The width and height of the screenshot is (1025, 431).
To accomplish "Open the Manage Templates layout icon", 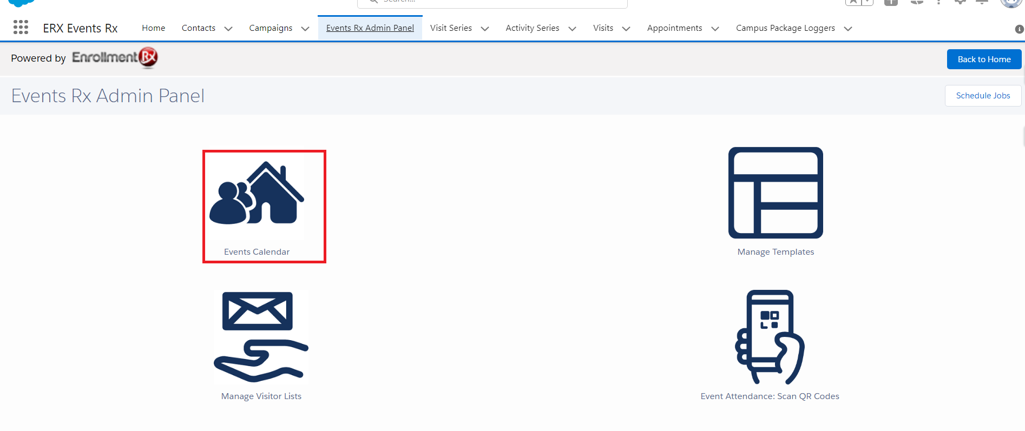I will [x=776, y=193].
